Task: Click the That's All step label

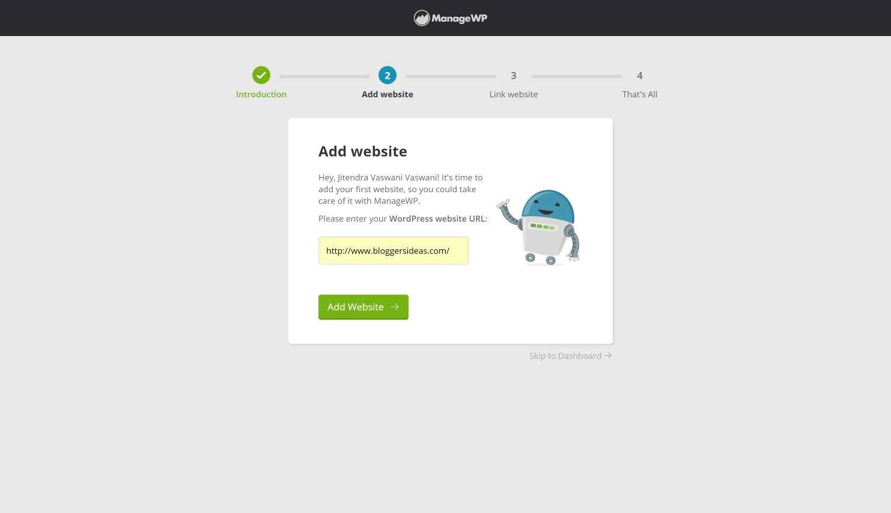Action: [639, 94]
